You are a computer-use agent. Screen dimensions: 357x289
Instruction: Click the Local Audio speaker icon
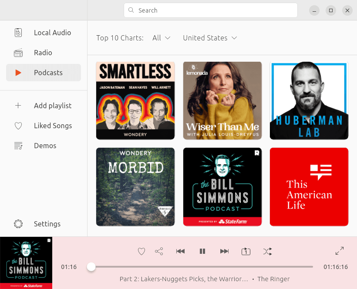[18, 33]
